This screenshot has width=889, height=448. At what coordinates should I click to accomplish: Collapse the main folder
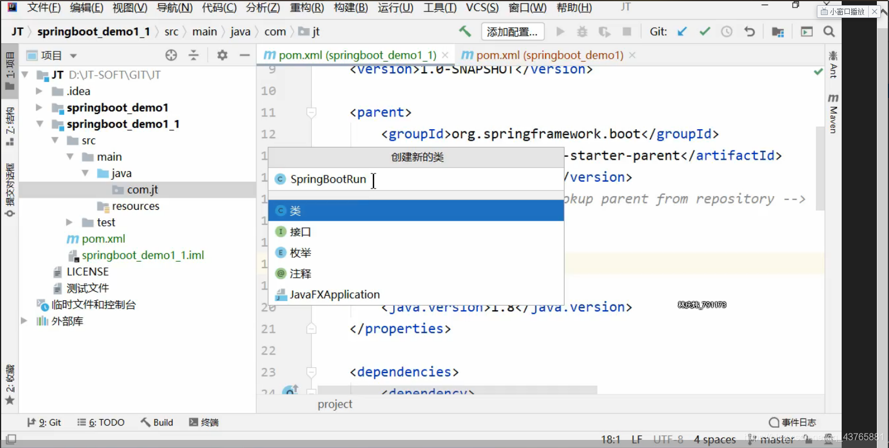[70, 157]
